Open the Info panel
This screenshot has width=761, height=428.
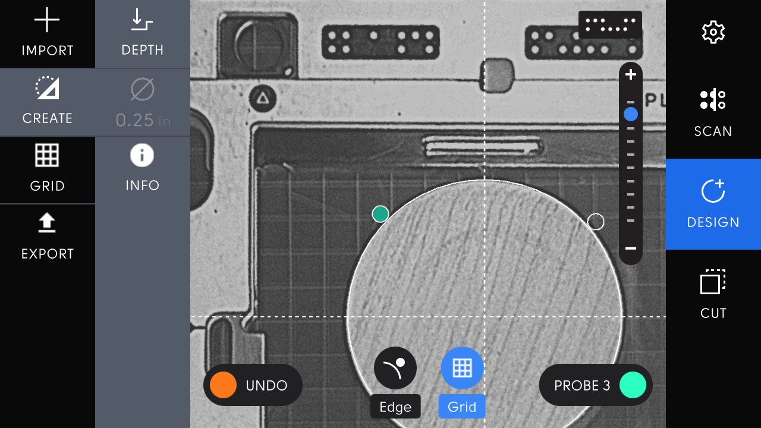pos(142,169)
